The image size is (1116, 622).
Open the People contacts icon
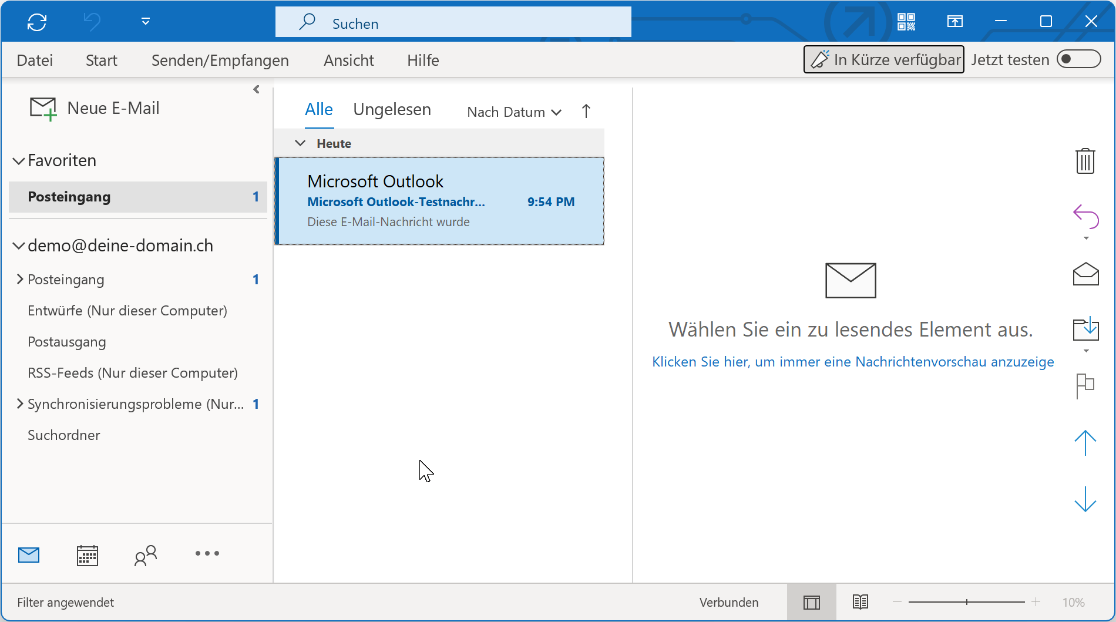click(146, 555)
